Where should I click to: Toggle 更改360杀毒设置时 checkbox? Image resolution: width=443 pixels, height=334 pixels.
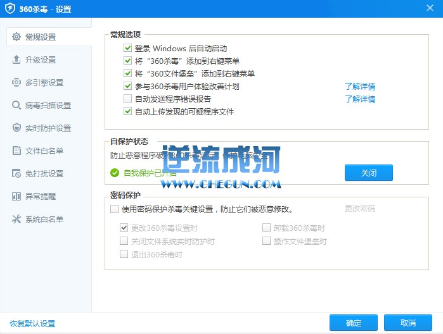(x=124, y=227)
